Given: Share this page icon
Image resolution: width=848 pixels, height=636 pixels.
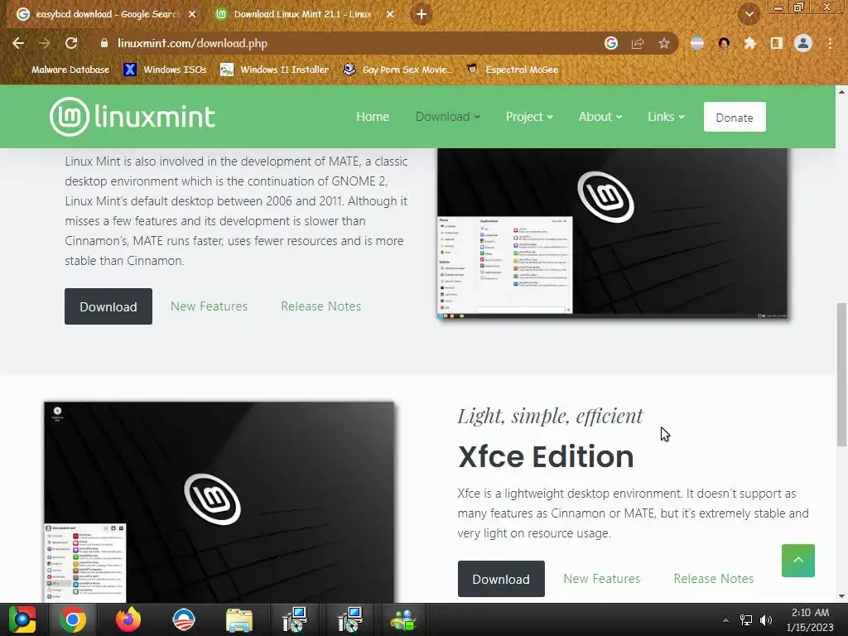Looking at the screenshot, I should click(638, 43).
